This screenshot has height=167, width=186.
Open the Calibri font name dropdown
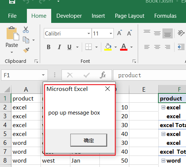pos(89,34)
